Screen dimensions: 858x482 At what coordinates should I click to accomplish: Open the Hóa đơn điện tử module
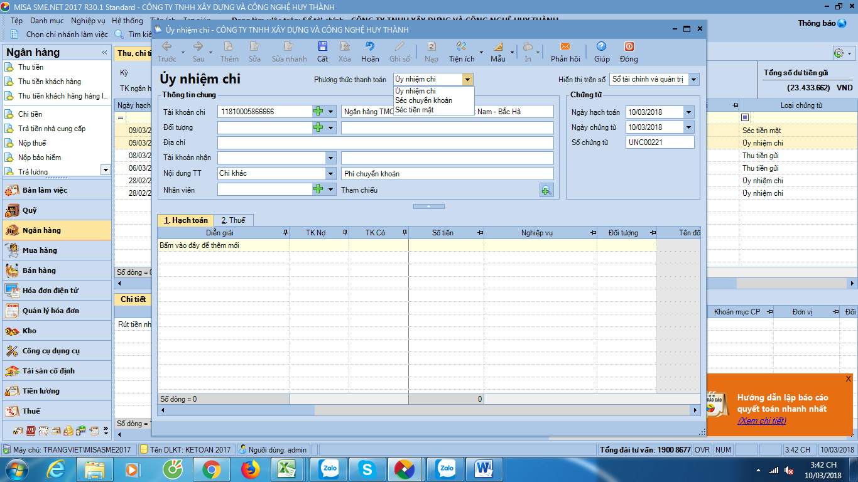click(57, 291)
